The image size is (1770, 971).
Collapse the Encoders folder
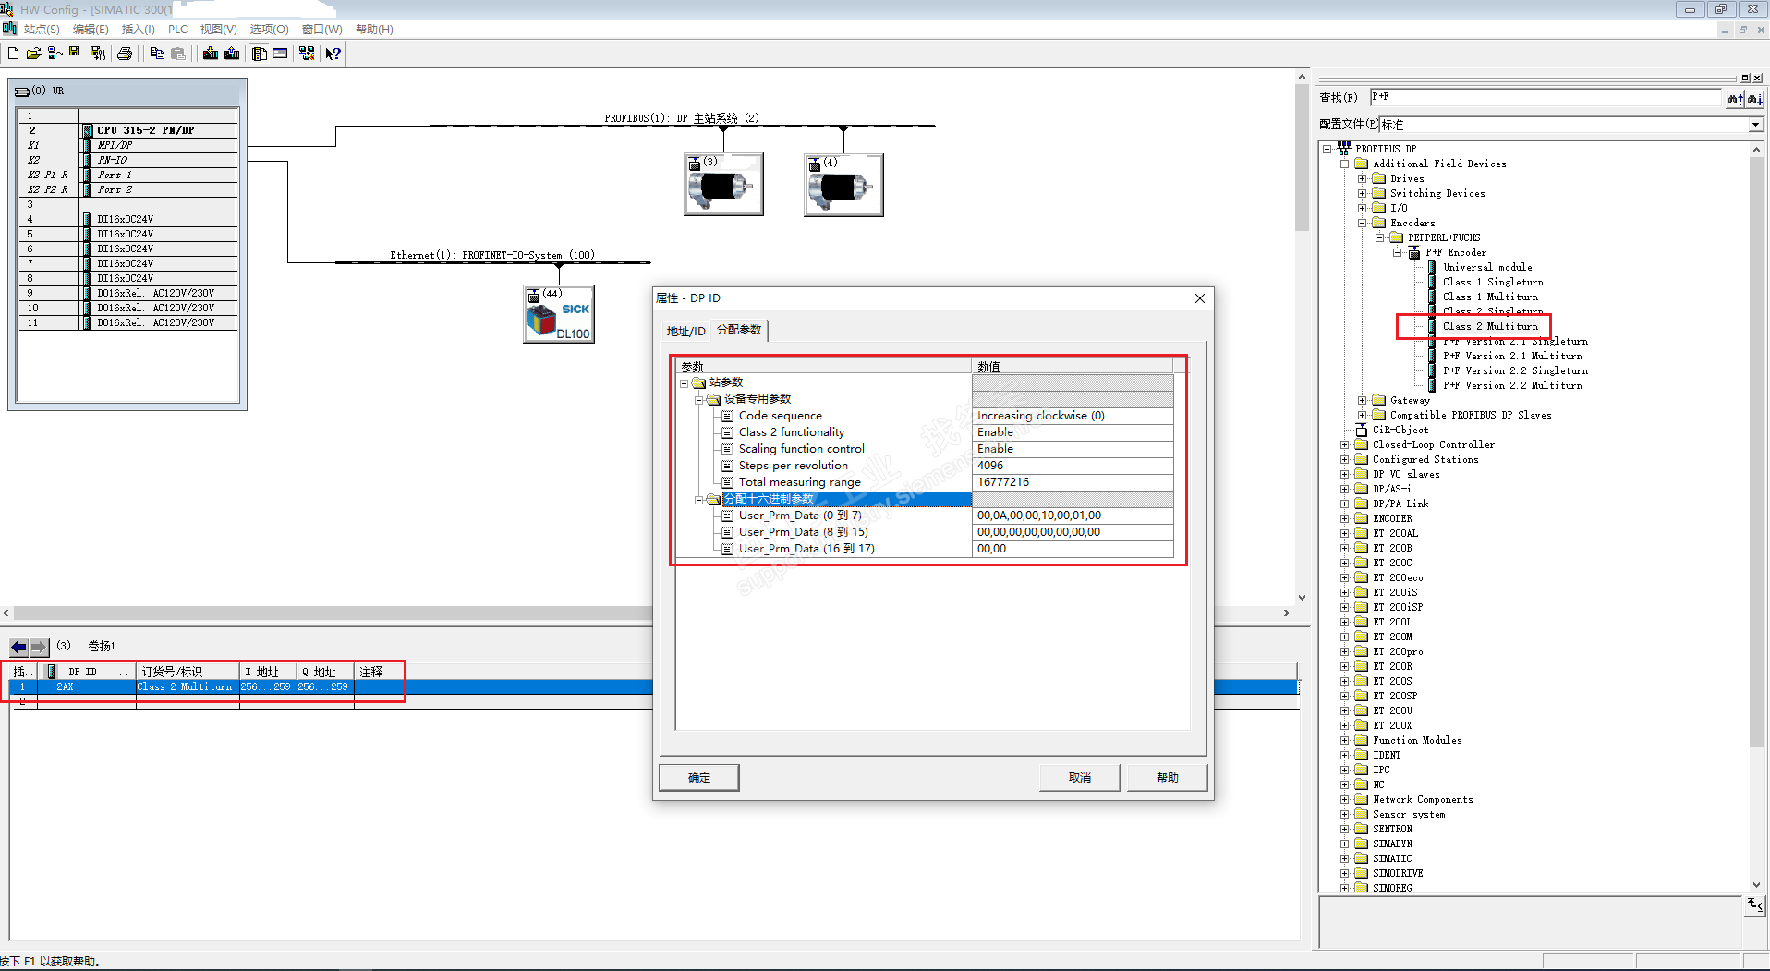[x=1363, y=223]
